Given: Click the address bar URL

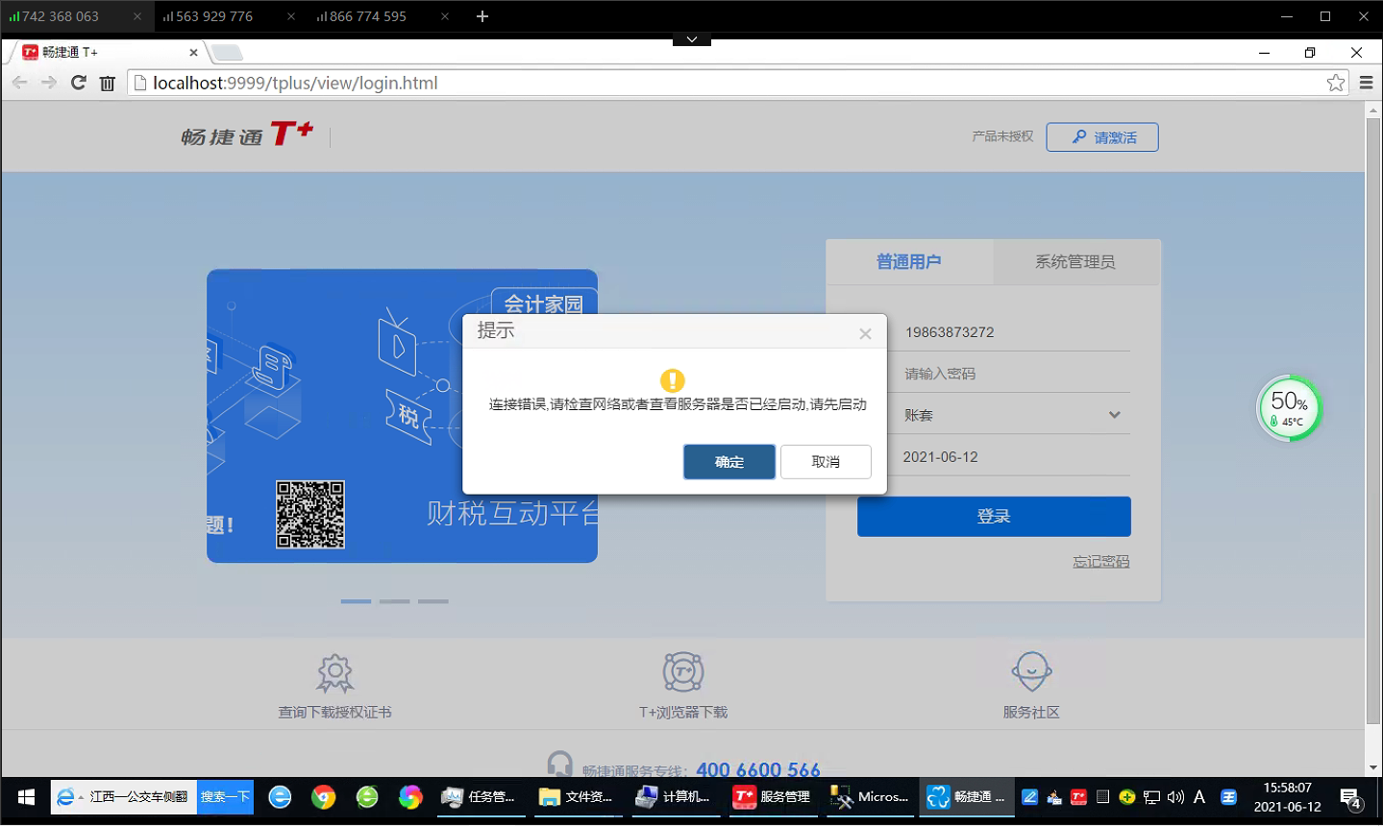Looking at the screenshot, I should [x=295, y=84].
